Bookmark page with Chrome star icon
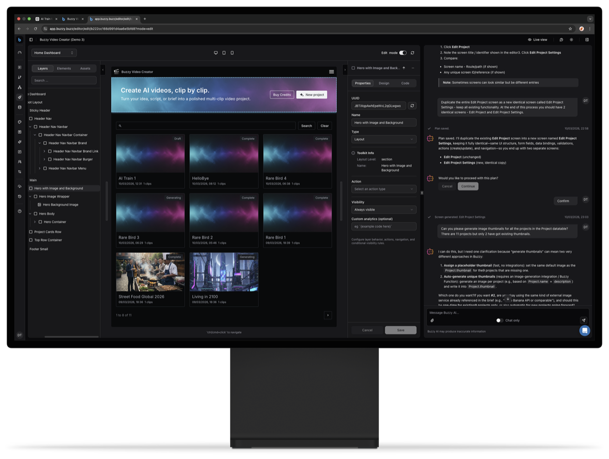 570,29
